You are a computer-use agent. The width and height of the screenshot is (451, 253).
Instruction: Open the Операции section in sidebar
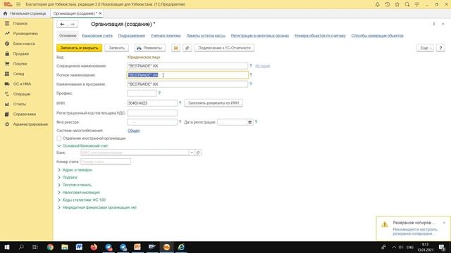22,93
